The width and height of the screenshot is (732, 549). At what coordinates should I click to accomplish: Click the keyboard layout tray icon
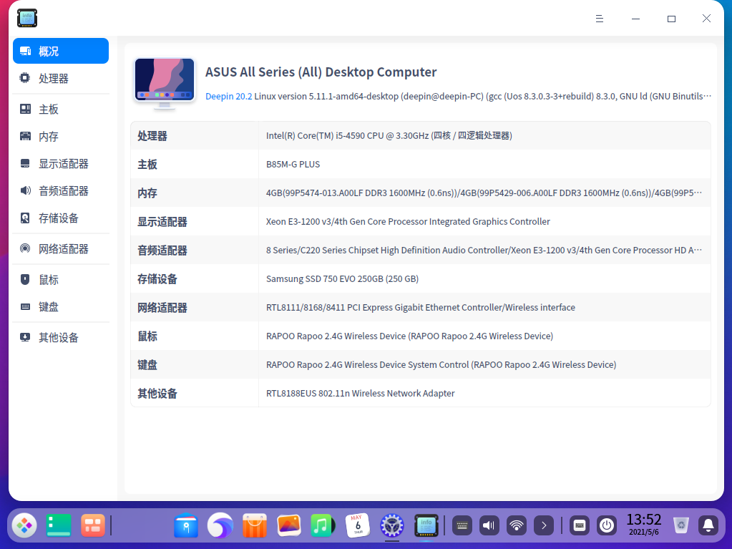pos(462,525)
